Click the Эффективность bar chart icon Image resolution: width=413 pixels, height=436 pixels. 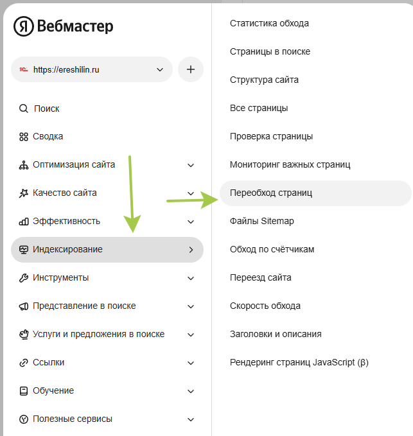coord(24,222)
